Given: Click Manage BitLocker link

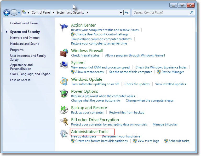Looking at the screenshot, I should pos(165,124).
